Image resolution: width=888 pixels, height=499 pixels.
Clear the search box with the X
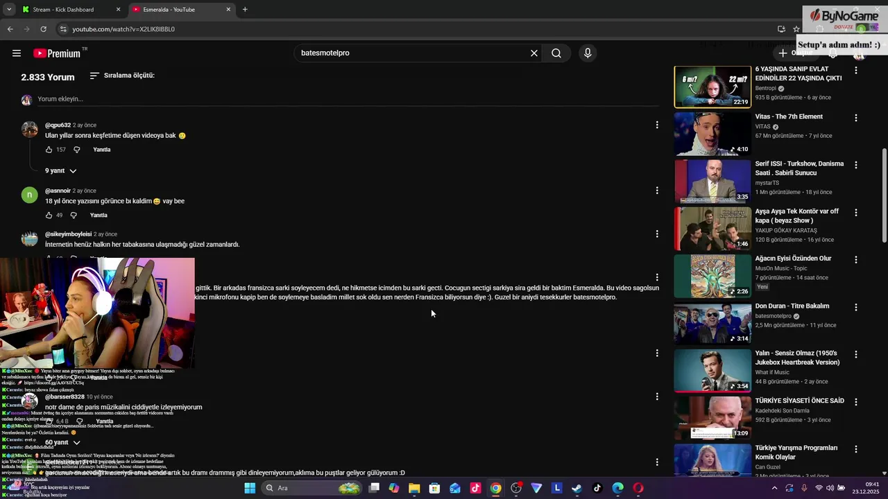[x=534, y=53]
